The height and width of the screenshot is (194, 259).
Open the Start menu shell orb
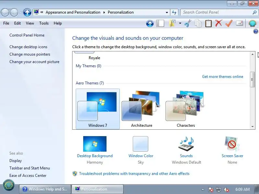[9, 185]
